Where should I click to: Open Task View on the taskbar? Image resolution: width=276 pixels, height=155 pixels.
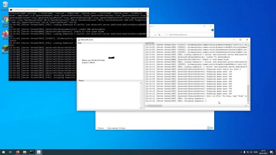point(10,152)
